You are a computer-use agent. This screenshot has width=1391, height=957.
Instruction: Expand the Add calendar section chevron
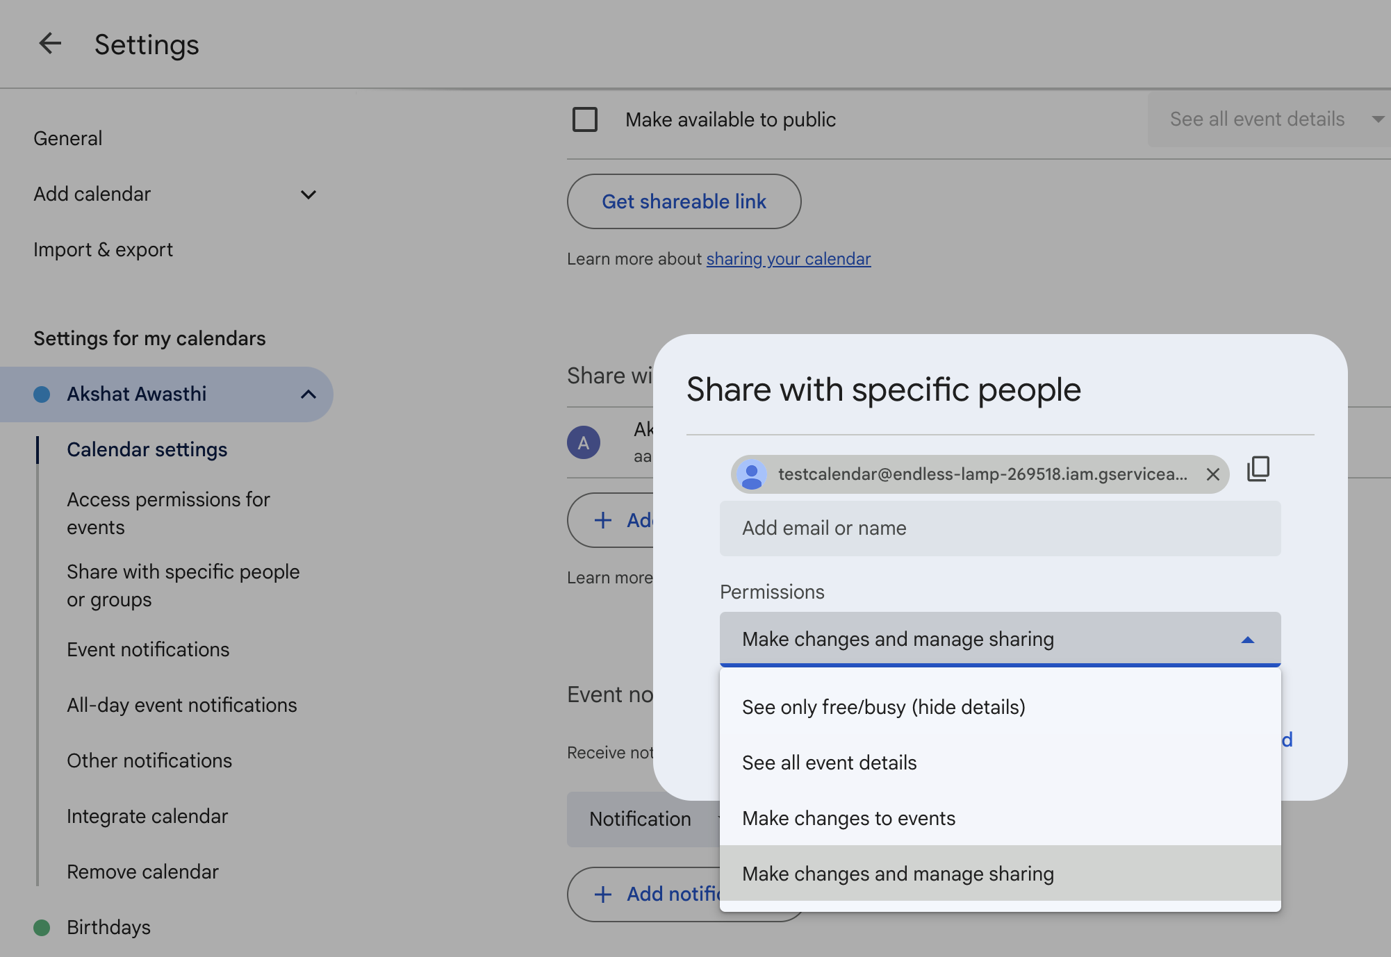coord(308,194)
